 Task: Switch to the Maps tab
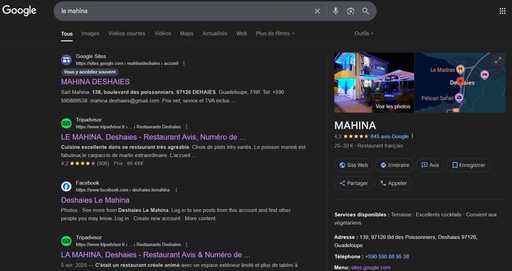[x=187, y=33]
